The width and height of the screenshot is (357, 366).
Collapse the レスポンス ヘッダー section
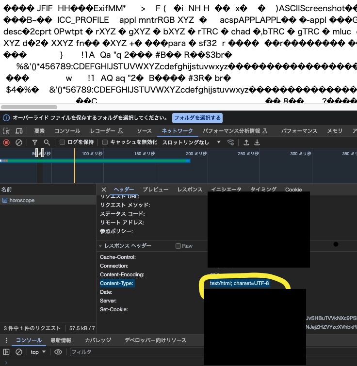pyautogui.click(x=100, y=246)
